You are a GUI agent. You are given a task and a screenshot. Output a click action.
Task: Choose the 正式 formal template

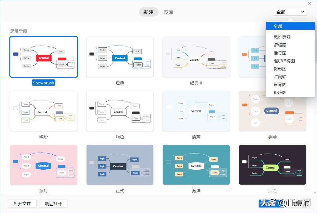[120, 165]
